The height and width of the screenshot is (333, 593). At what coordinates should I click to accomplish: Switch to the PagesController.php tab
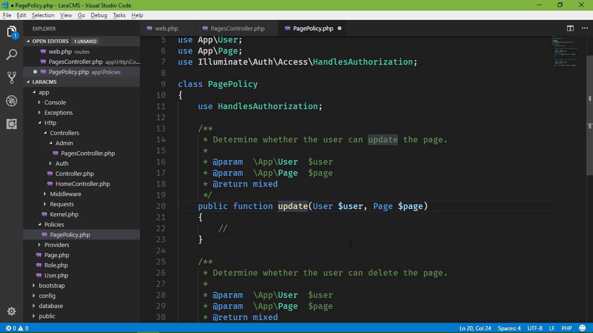coord(237,28)
